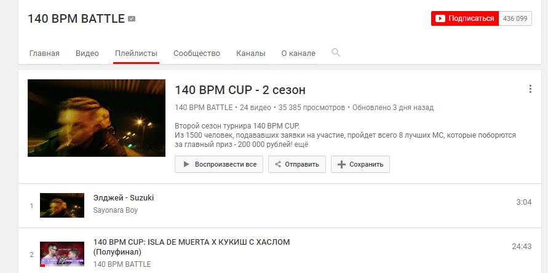
Task: Click the 24:43 duration of semifinal video
Action: point(522,247)
